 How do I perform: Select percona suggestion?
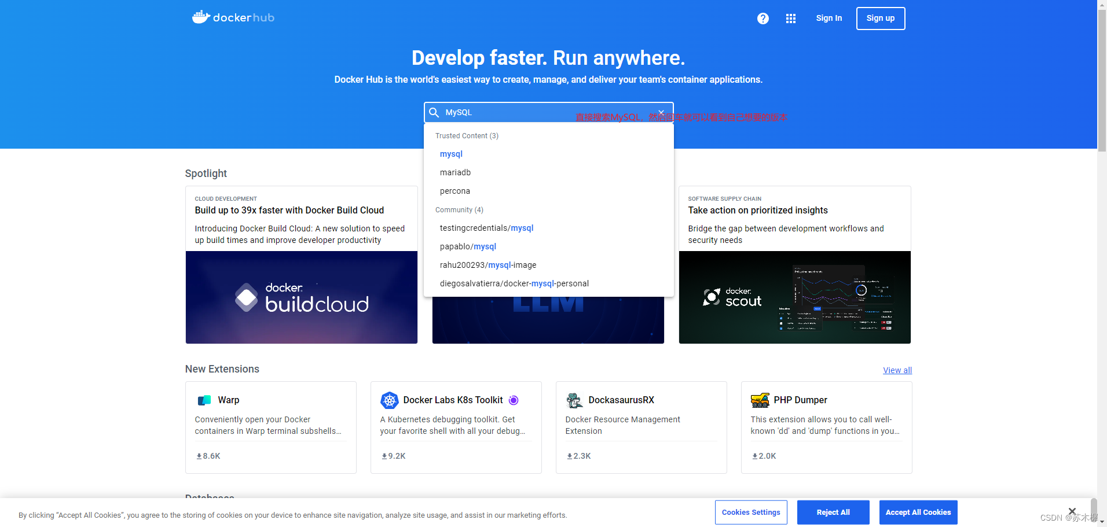pyautogui.click(x=455, y=191)
